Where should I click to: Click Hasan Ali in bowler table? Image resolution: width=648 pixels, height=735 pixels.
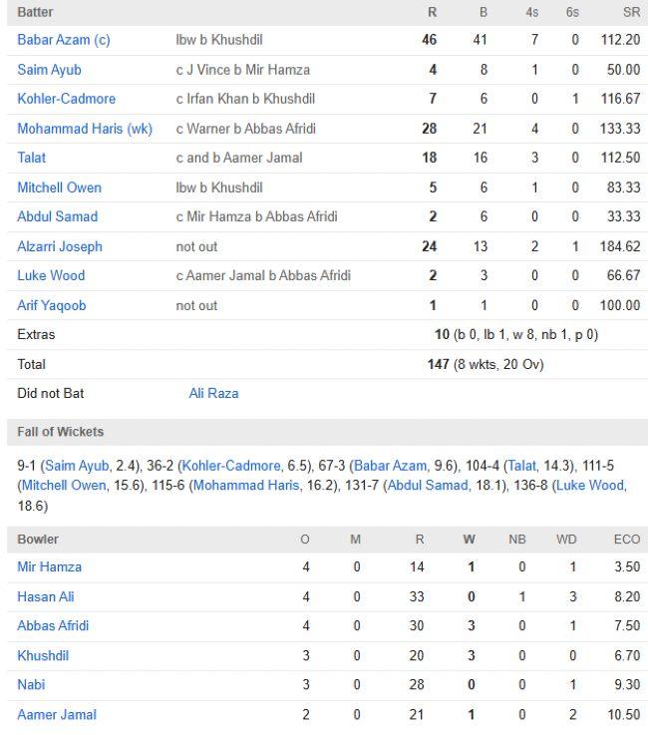[46, 596]
